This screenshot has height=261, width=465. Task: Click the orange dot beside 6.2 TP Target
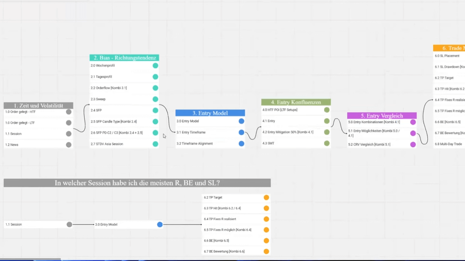(266, 197)
